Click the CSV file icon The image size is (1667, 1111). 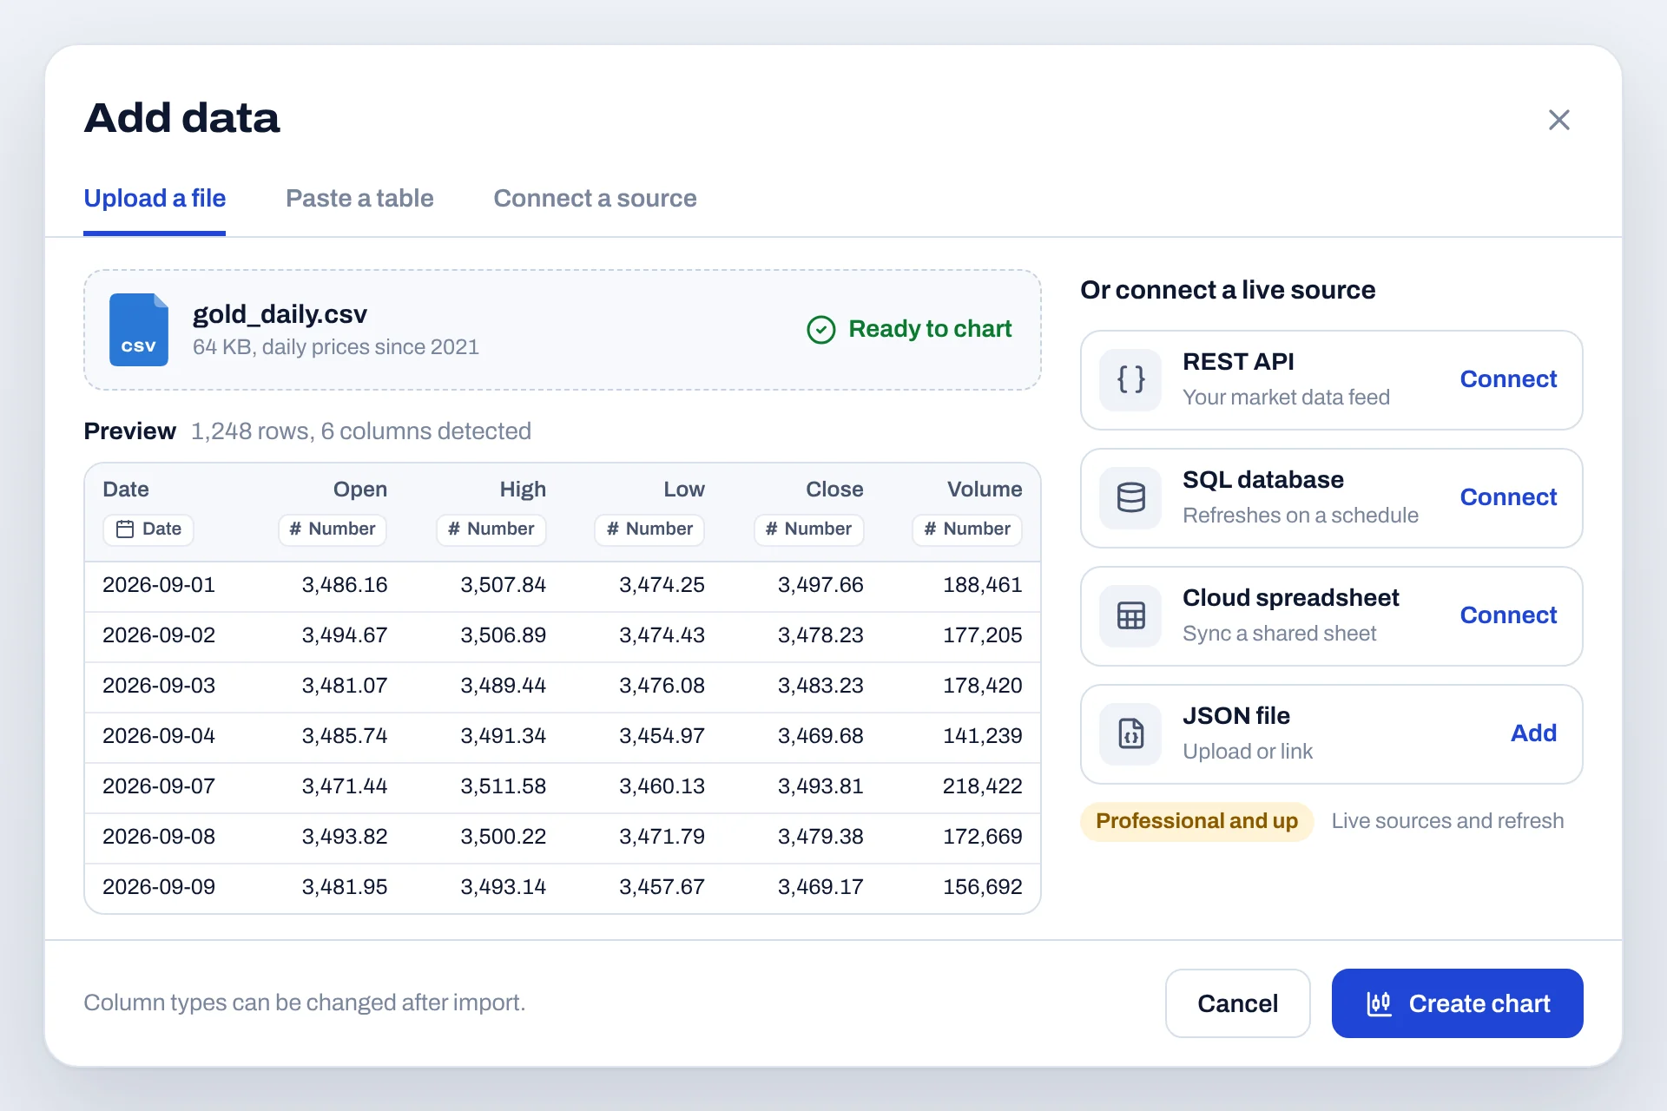click(x=139, y=330)
